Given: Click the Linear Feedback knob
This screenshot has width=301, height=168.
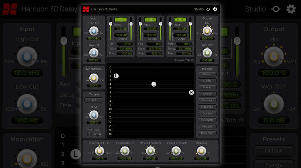Looking at the screenshot, I should click(x=176, y=151).
